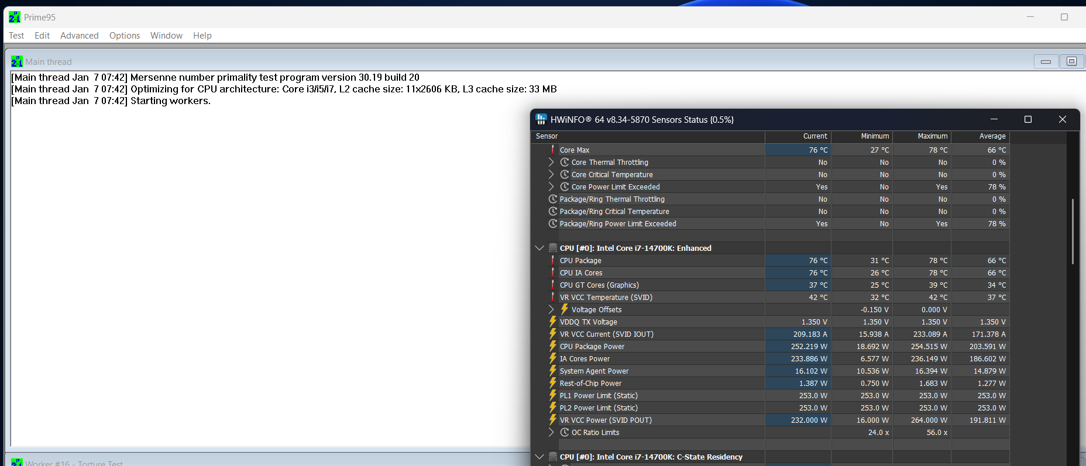Click the lightning icon next to VDDQ TX Voltage
The image size is (1086, 466).
pyautogui.click(x=553, y=322)
